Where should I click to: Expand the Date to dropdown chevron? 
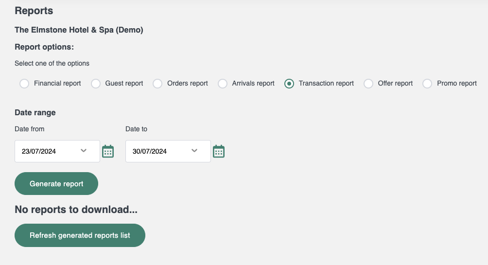[194, 151]
